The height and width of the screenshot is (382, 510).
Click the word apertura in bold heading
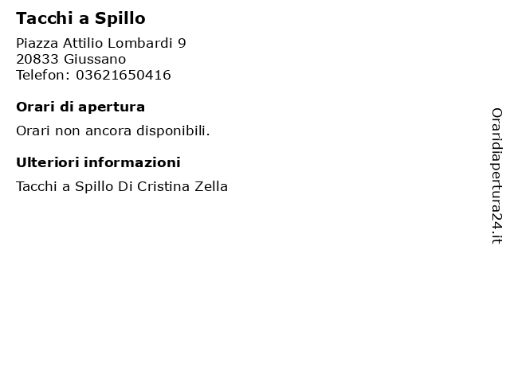click(x=112, y=107)
